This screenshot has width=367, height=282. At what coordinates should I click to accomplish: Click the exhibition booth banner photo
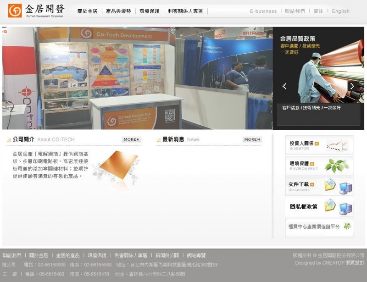coord(137,78)
